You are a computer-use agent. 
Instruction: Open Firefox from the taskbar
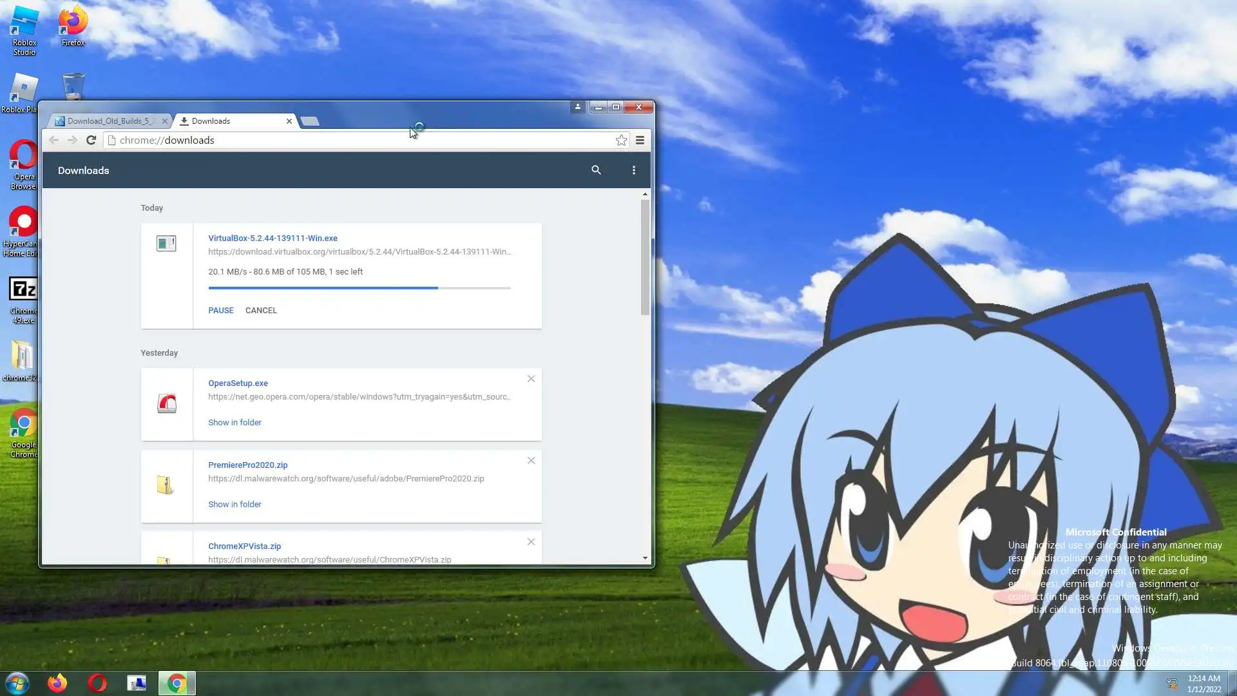tap(57, 683)
